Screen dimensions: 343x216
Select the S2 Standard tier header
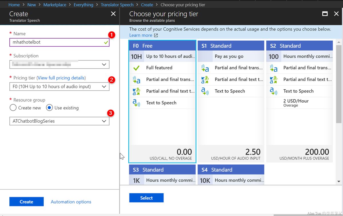300,46
